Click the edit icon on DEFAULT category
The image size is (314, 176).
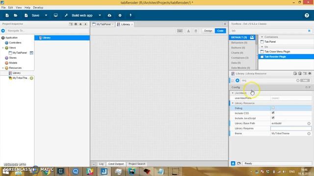coord(252,37)
